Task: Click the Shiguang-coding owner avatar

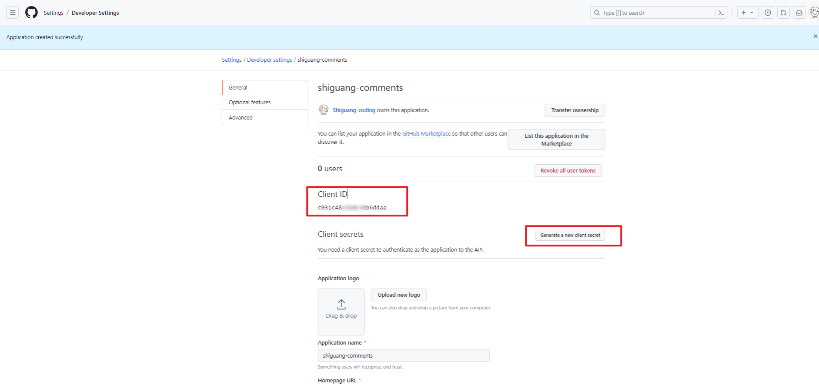Action: (x=323, y=110)
